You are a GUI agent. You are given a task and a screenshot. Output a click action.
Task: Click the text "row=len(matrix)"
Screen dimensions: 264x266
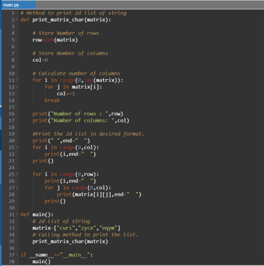coord(55,40)
